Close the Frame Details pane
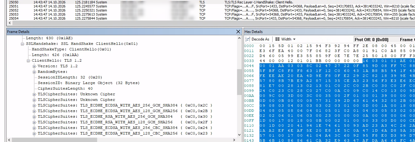 [x=238, y=32]
